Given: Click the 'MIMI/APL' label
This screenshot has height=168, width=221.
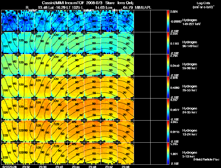Looking at the screenshot, I should 143,7.
